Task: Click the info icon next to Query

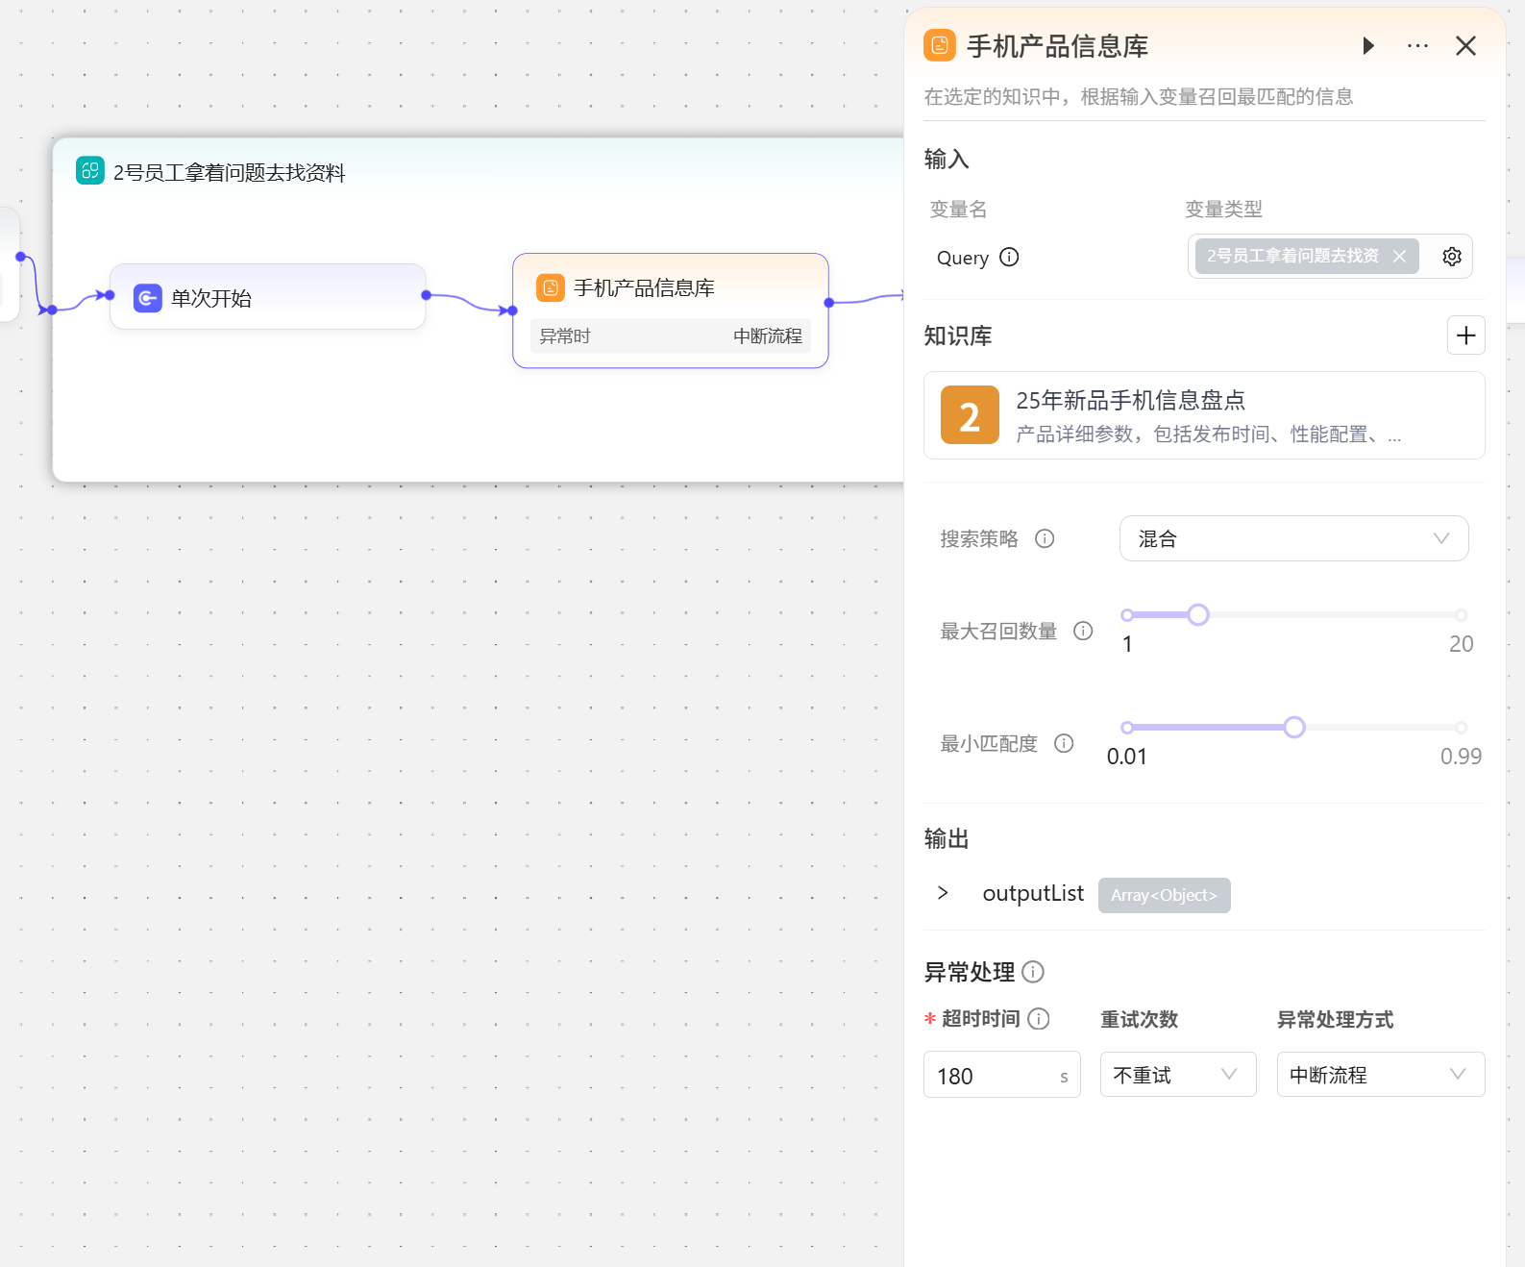Action: tap(1009, 257)
